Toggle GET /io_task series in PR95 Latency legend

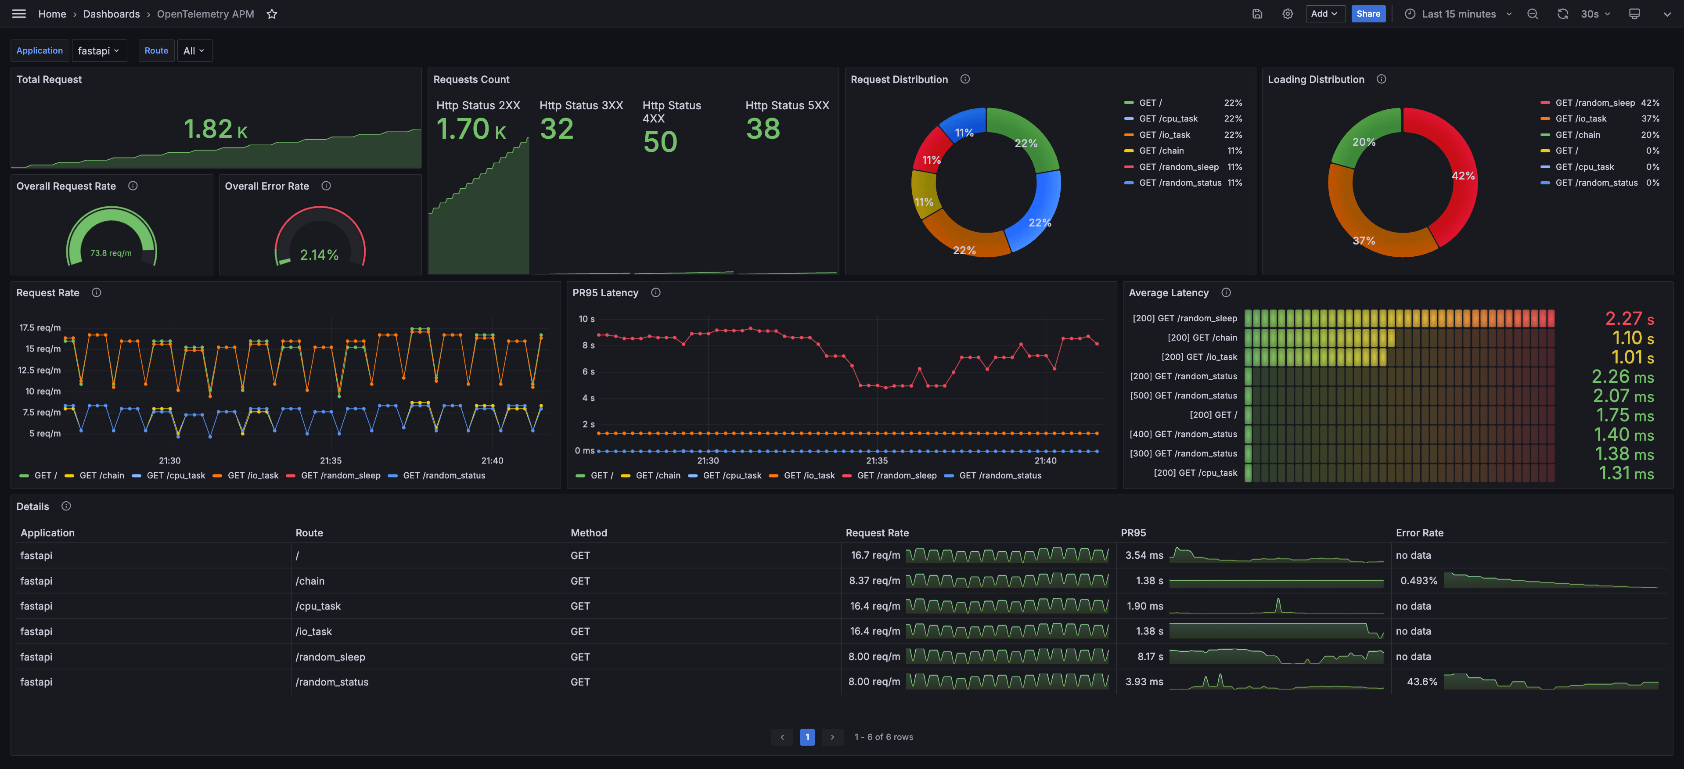click(x=809, y=475)
